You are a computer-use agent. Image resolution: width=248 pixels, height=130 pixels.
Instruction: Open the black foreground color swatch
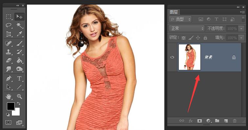click(11, 106)
